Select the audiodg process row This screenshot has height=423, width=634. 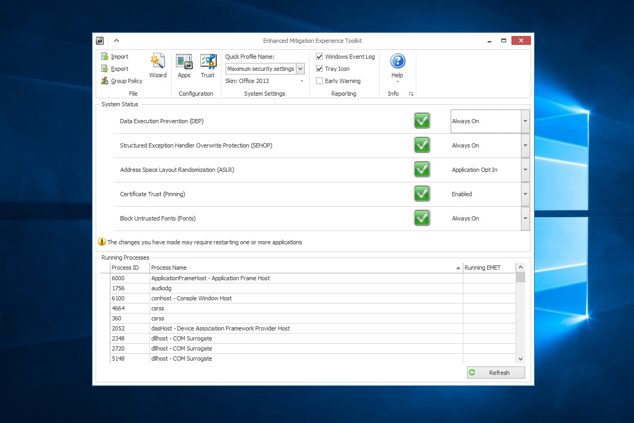click(x=308, y=288)
